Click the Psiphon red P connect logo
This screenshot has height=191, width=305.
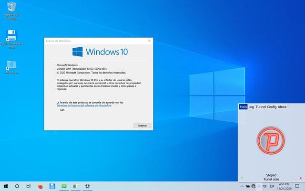pyautogui.click(x=271, y=140)
